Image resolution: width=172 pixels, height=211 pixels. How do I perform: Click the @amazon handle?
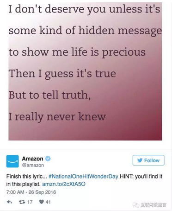pos(33,165)
